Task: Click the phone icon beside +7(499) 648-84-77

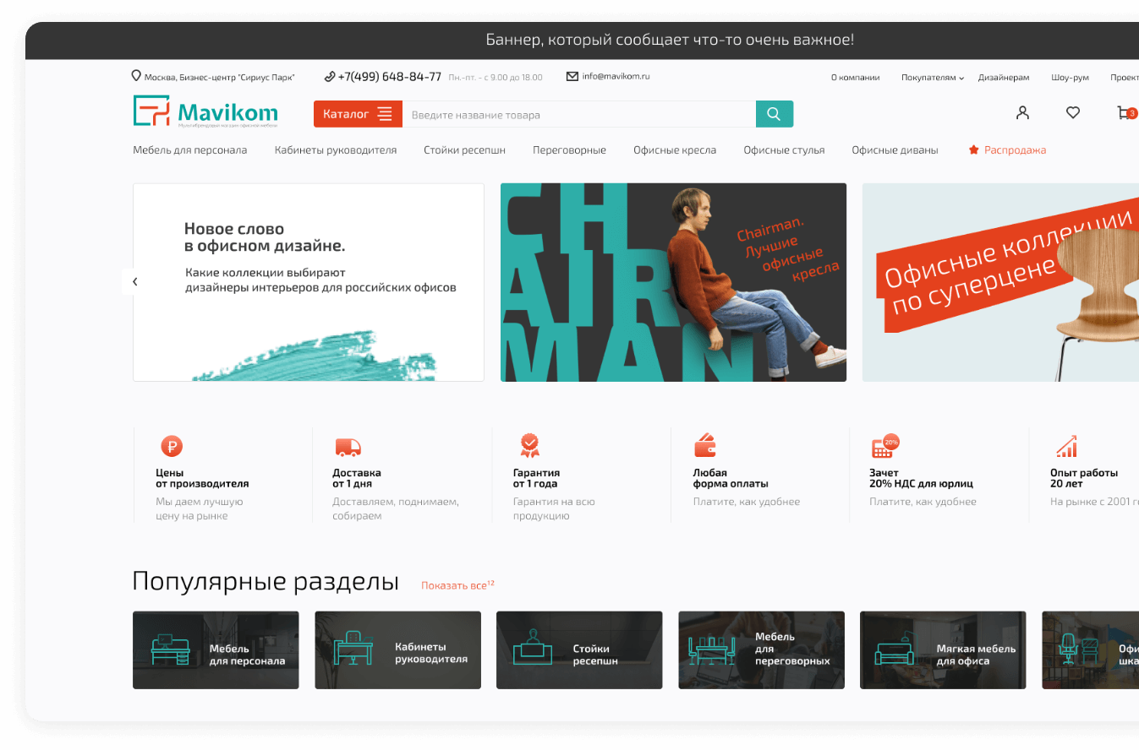Action: 329,77
